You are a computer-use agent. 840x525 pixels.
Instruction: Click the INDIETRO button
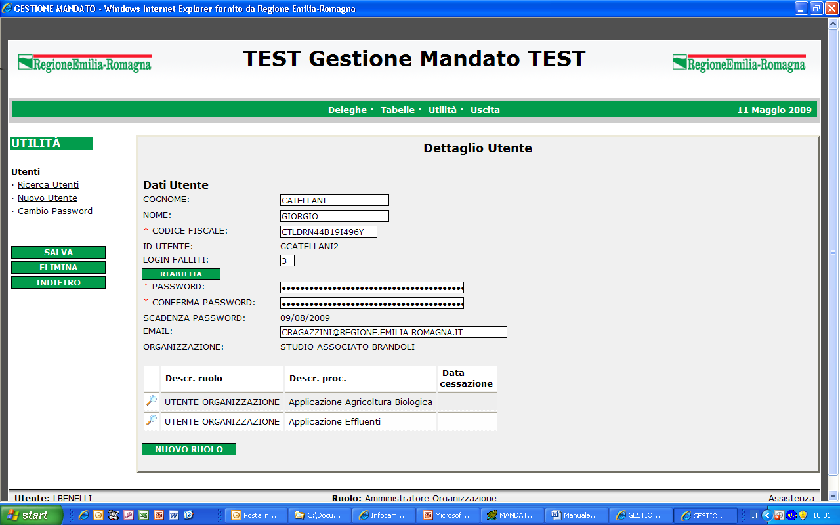tap(58, 283)
